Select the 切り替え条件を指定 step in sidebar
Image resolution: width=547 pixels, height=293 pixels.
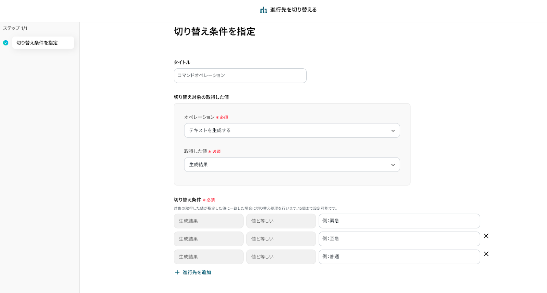coord(43,43)
